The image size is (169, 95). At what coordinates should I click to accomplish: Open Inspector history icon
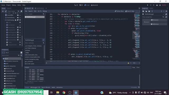[x=166, y=11]
